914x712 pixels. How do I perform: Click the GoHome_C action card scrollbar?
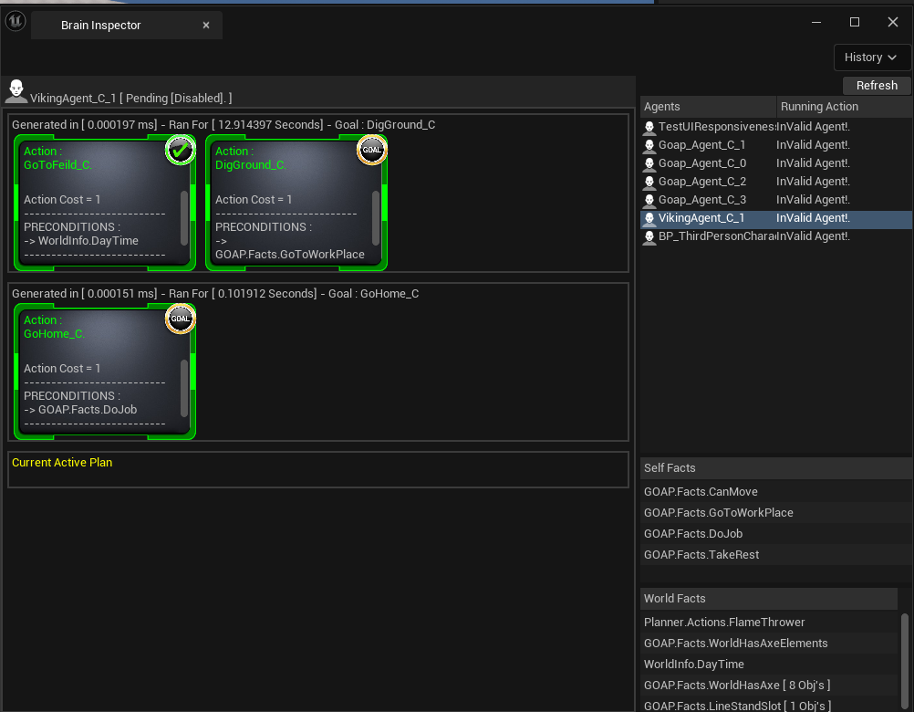pyautogui.click(x=184, y=388)
